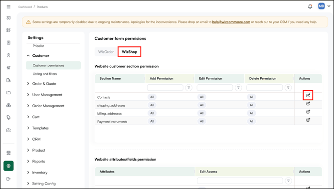Click the green settings gear icon
This screenshot has height=189, width=334.
8,166
